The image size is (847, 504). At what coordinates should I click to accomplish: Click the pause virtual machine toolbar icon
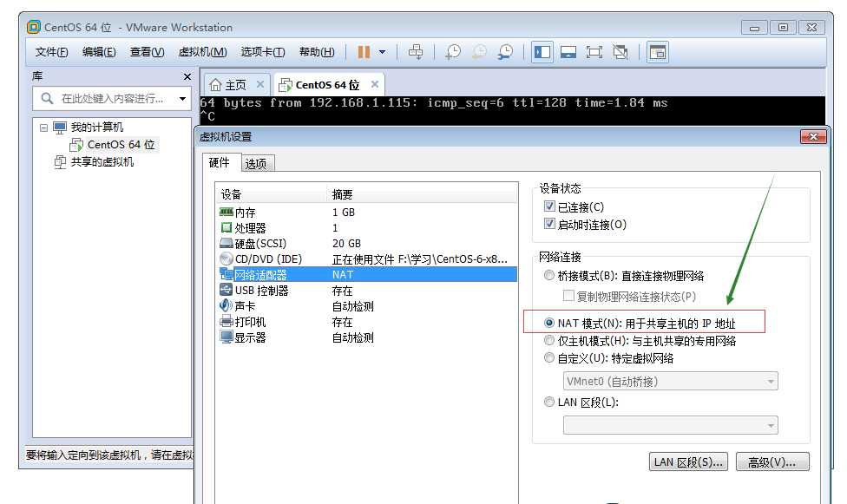coord(364,52)
